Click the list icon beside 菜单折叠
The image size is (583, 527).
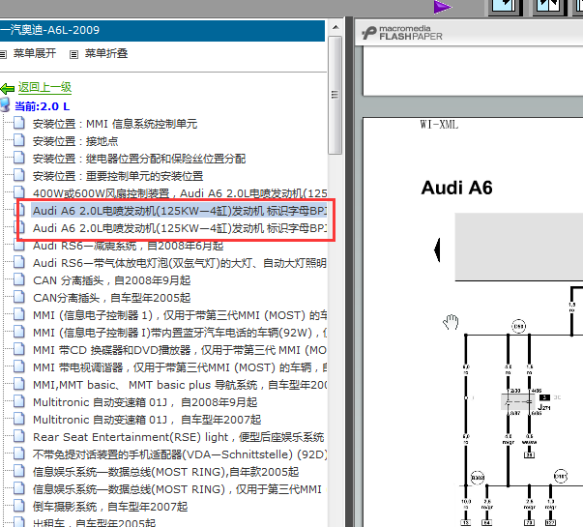click(x=74, y=54)
